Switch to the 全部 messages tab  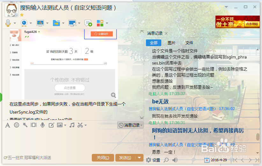pyautogui.click(x=154, y=43)
